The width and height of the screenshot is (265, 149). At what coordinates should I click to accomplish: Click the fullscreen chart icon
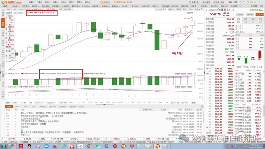click(x=202, y=9)
